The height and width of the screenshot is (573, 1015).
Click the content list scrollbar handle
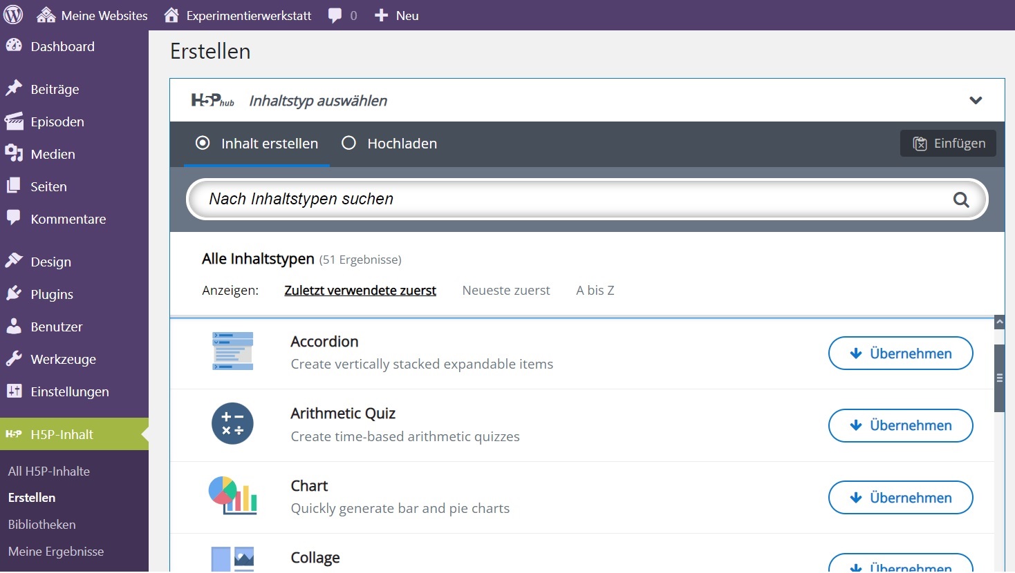tap(999, 378)
